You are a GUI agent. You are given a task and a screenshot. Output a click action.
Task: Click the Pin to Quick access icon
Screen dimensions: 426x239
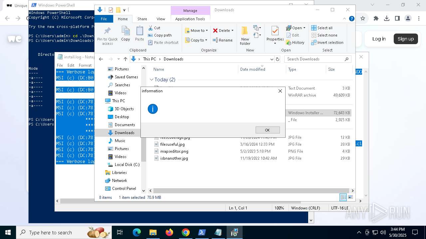click(x=107, y=31)
